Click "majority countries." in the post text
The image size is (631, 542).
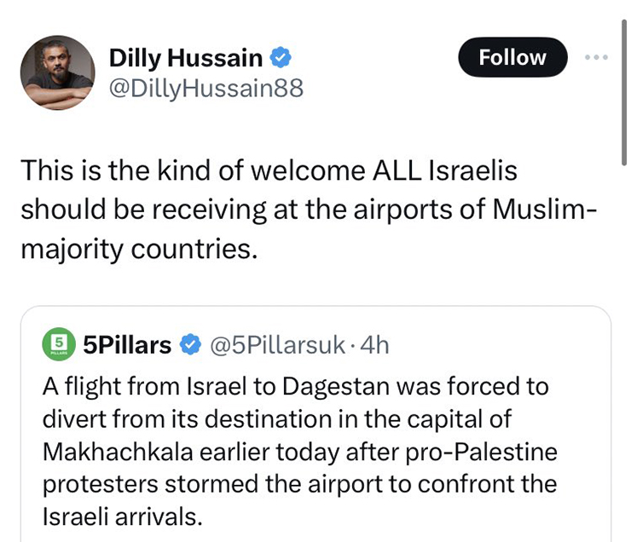139,248
